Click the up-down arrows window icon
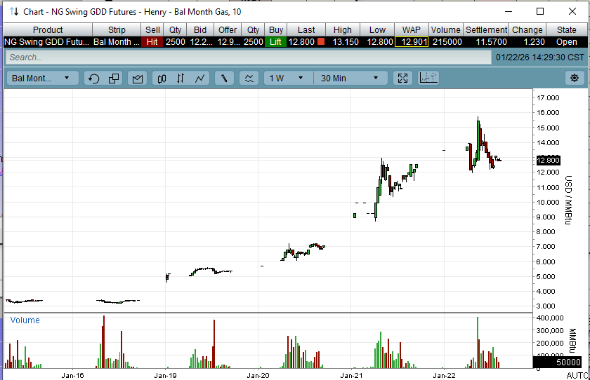This screenshot has height=380, width=590. click(x=14, y=11)
